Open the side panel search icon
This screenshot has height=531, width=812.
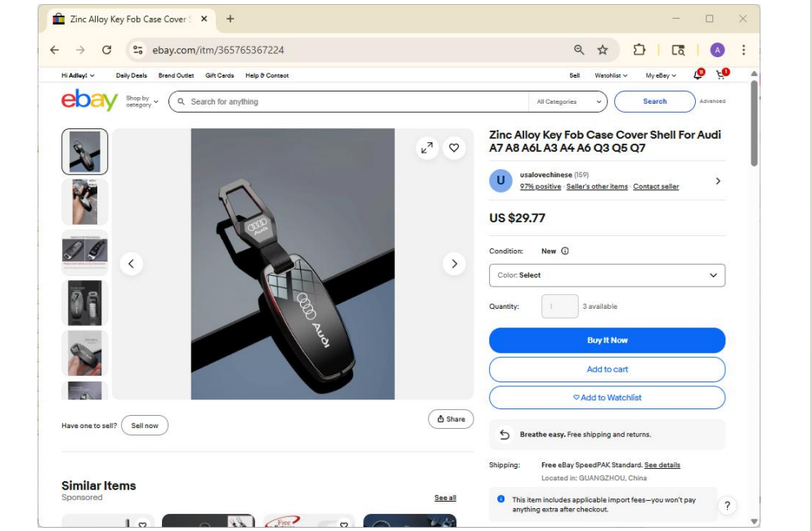(x=678, y=50)
